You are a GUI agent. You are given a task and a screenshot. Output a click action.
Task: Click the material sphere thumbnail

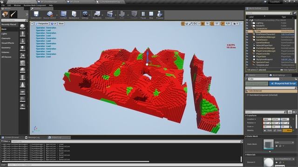[269, 162]
